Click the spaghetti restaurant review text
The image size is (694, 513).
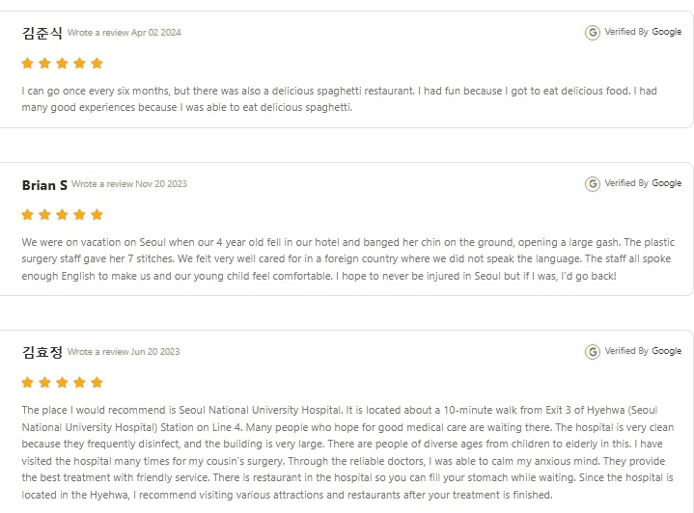click(339, 99)
